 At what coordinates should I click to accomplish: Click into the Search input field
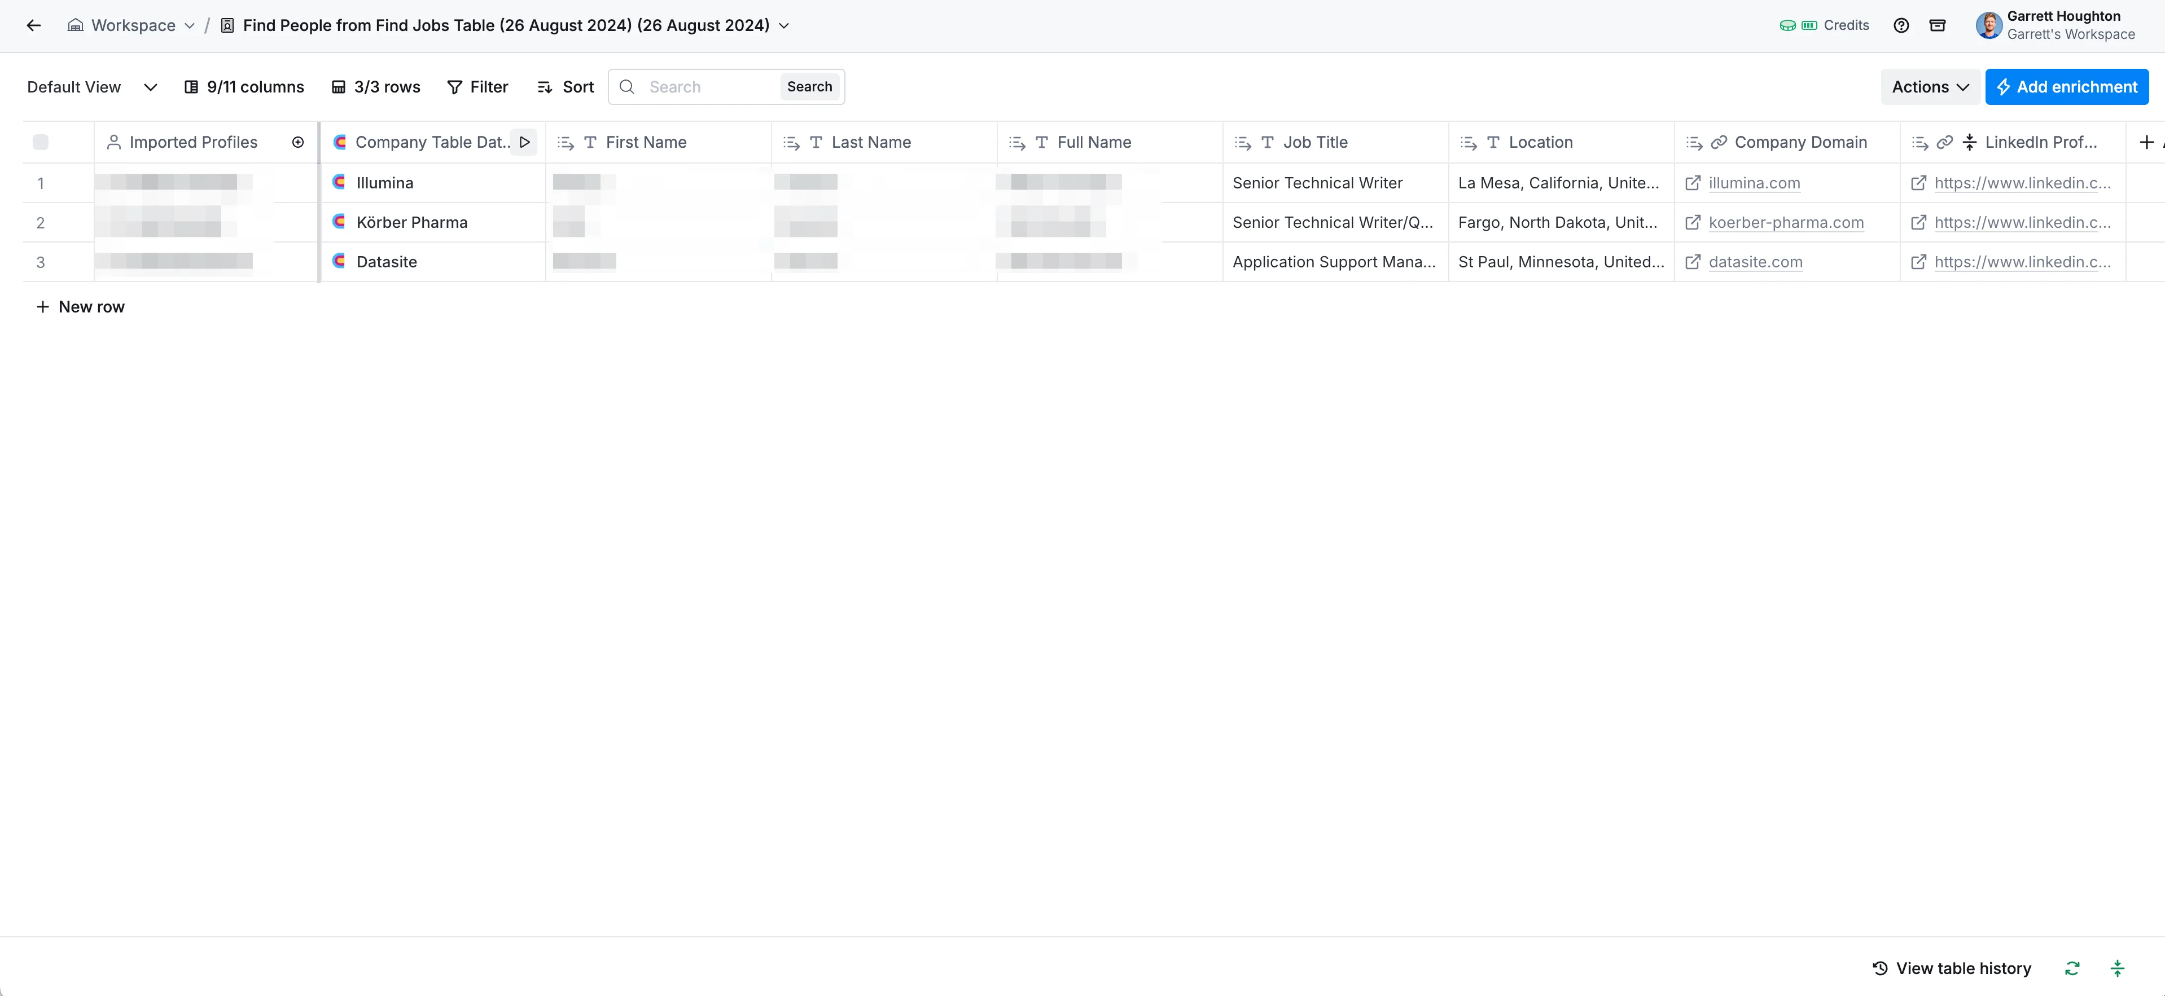tap(709, 86)
